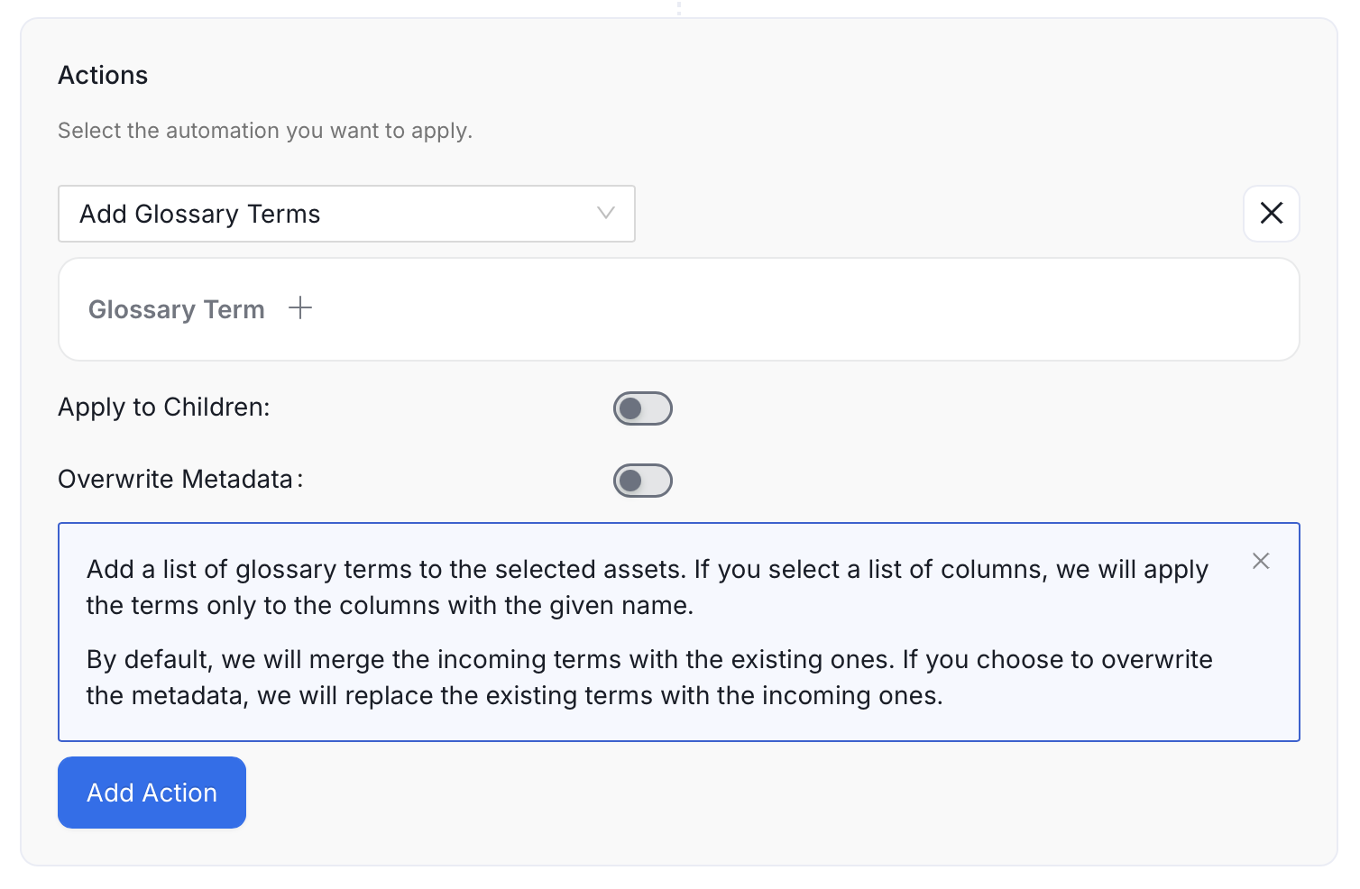Click the Add Action button
This screenshot has width=1360, height=889.
coord(152,793)
